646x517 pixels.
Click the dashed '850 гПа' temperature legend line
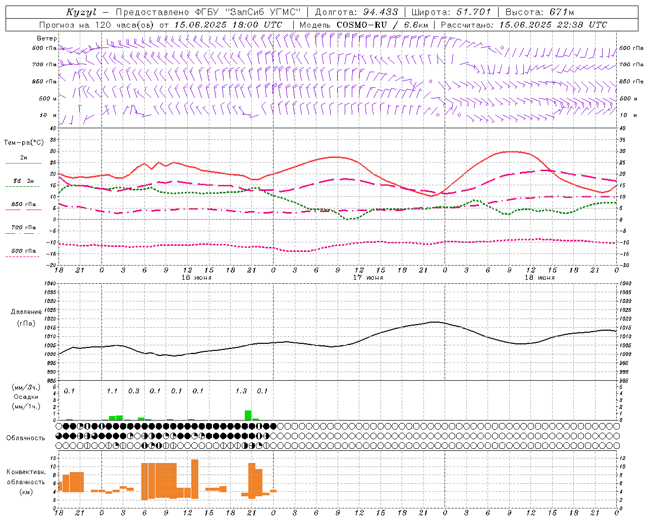click(23, 210)
